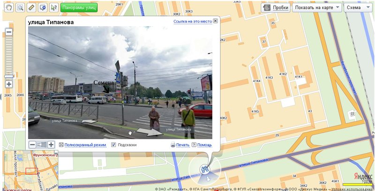Click the panorama title улица Типанова

point(51,22)
